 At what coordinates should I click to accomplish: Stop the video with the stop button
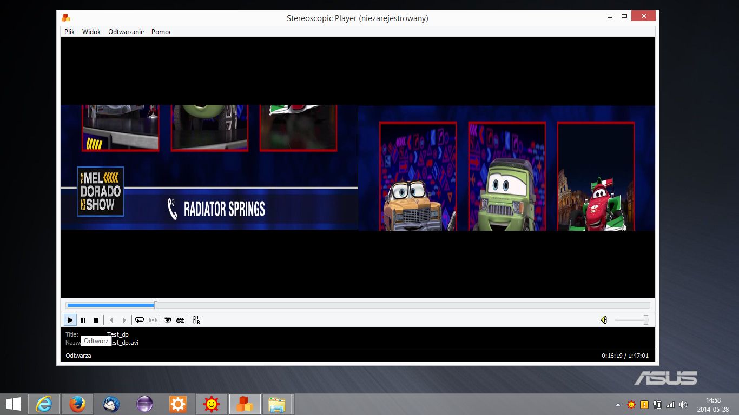click(x=96, y=320)
